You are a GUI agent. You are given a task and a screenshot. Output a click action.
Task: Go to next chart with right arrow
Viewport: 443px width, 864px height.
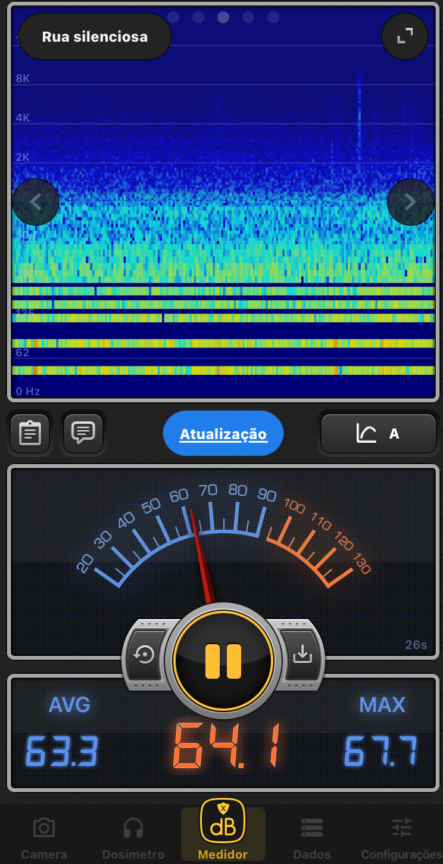(x=410, y=202)
